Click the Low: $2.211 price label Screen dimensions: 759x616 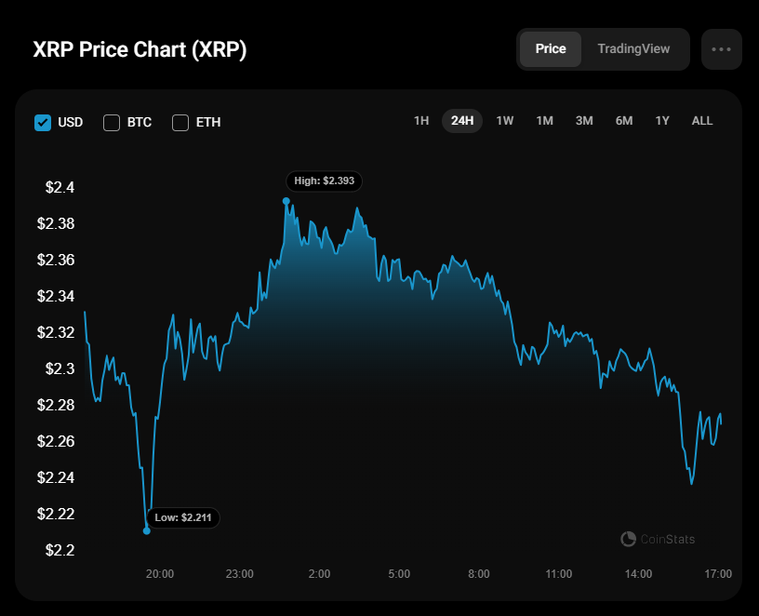[183, 517]
